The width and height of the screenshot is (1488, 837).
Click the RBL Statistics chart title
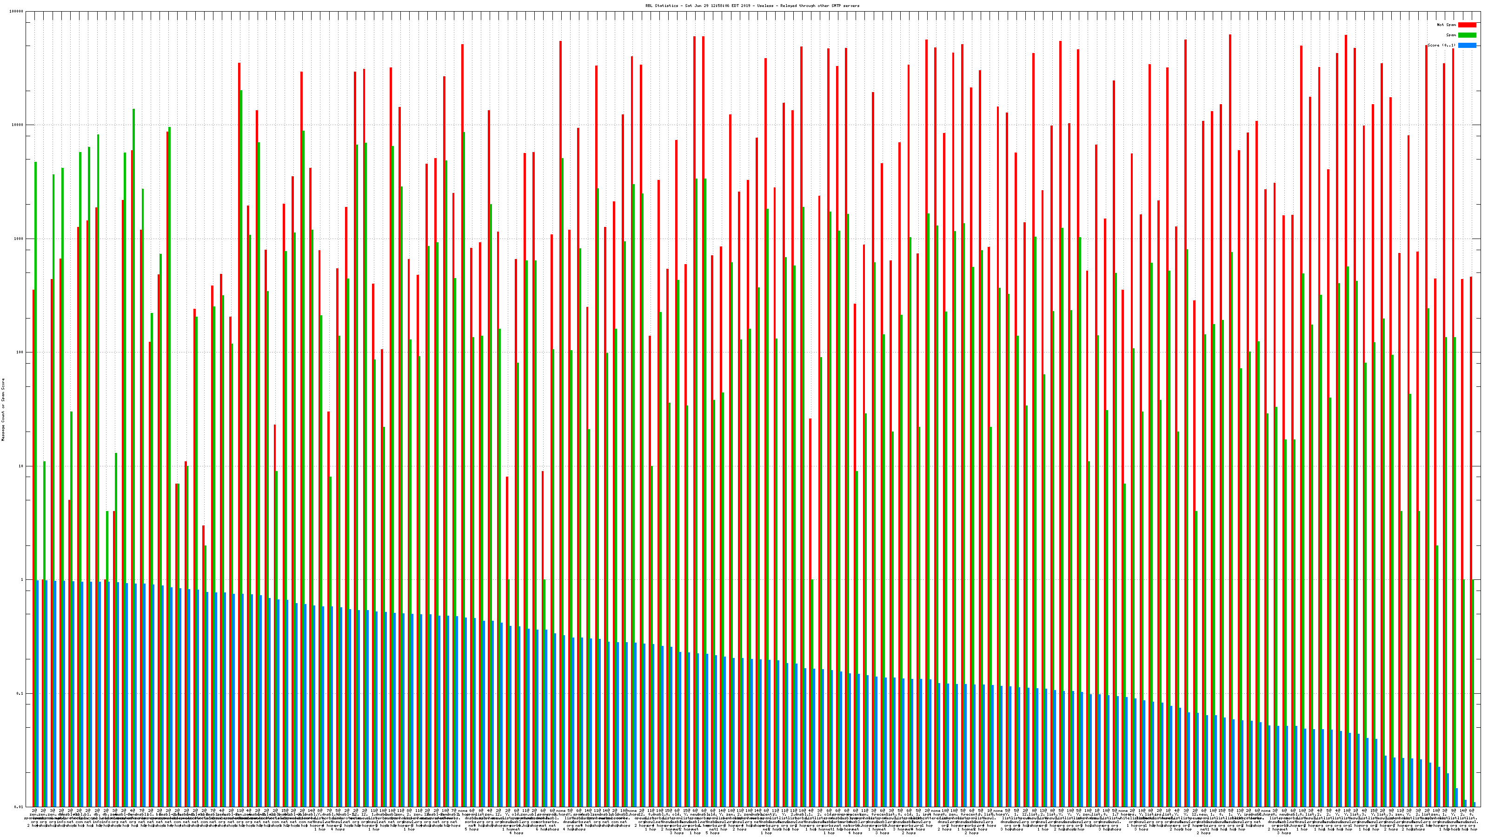click(x=752, y=6)
